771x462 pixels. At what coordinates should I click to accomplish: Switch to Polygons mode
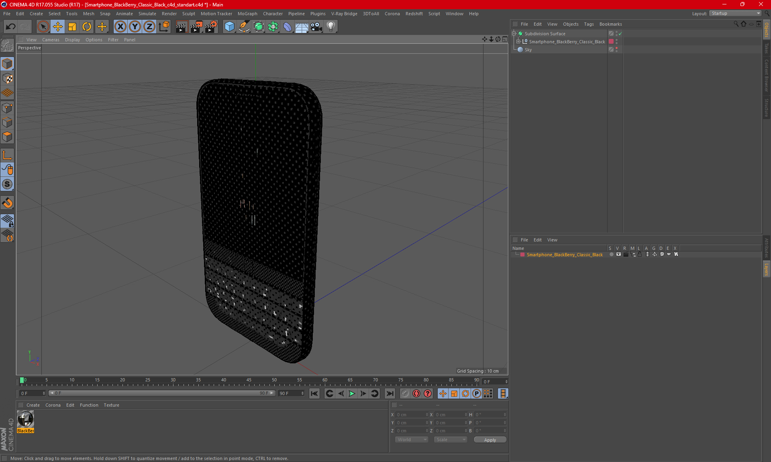[7, 137]
